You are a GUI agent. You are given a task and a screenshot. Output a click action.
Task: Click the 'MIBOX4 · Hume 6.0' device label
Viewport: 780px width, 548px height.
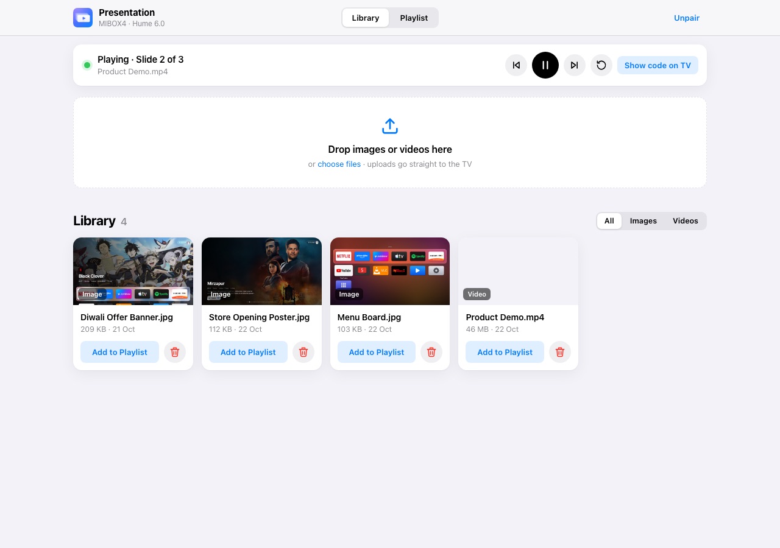pos(132,24)
